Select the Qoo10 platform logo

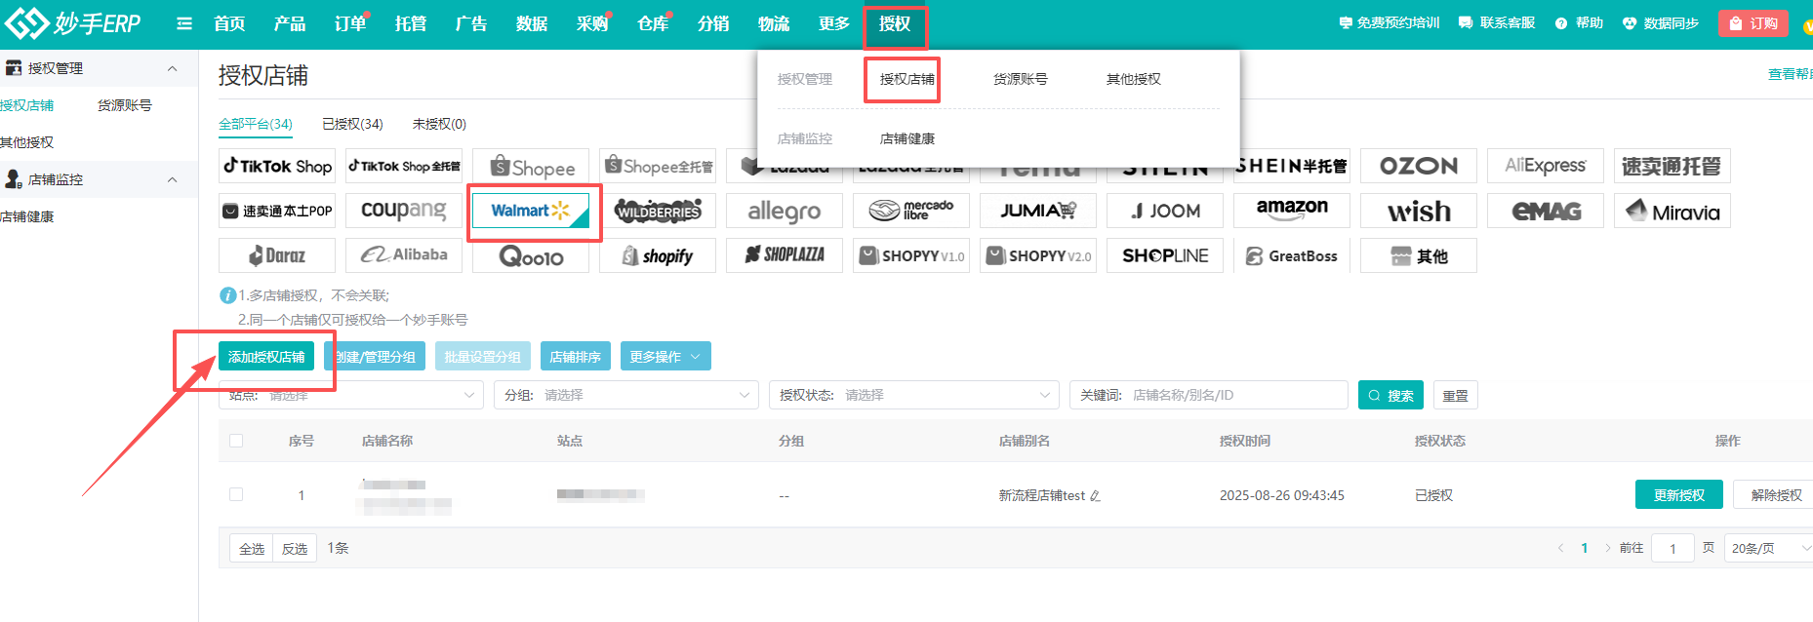pos(531,255)
